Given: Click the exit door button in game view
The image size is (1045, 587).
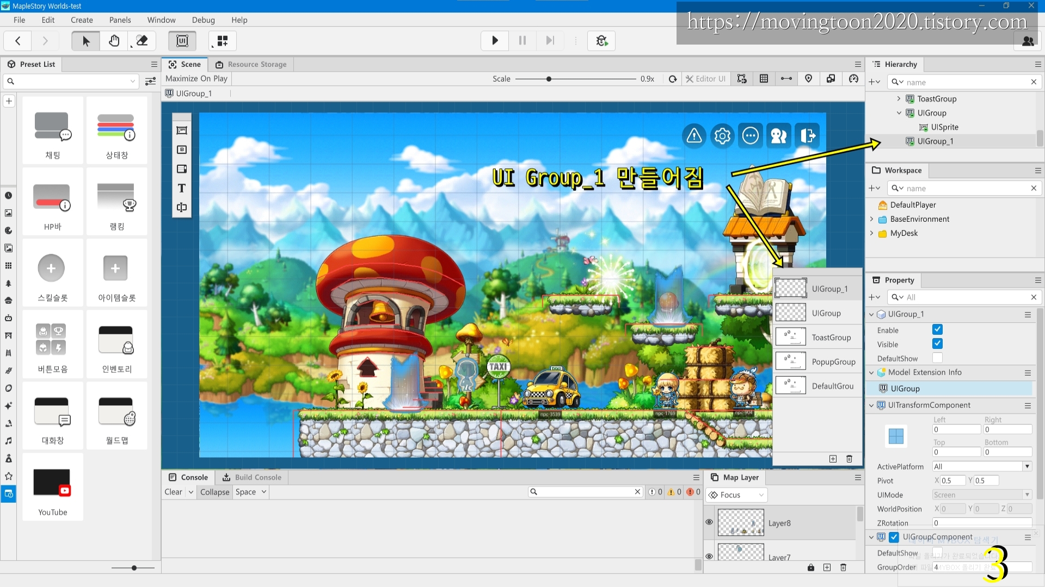Looking at the screenshot, I should click(807, 135).
